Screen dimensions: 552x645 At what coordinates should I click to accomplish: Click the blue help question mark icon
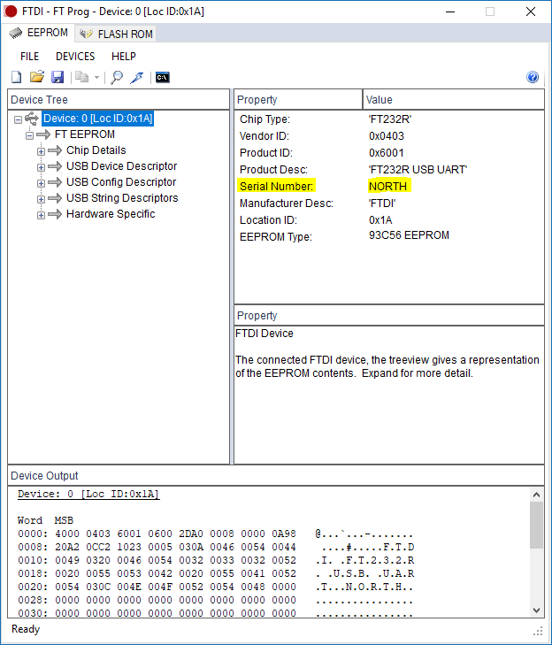[533, 77]
